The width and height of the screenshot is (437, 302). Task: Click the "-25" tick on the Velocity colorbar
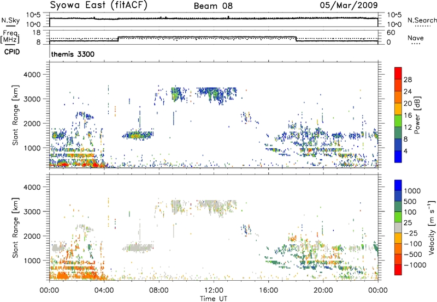tap(410, 233)
